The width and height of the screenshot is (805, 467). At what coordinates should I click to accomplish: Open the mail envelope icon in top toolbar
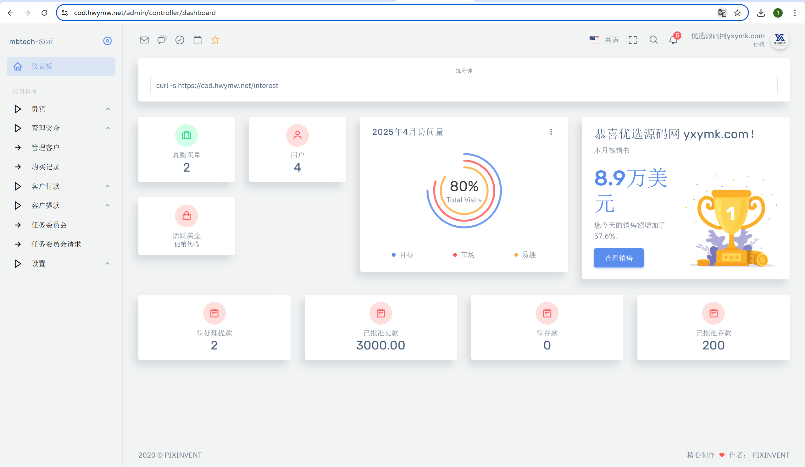pos(144,40)
